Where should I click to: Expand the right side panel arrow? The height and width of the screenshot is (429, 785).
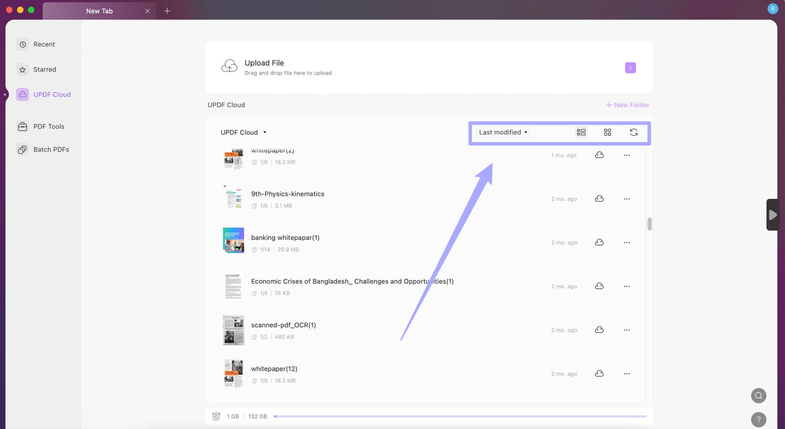773,215
